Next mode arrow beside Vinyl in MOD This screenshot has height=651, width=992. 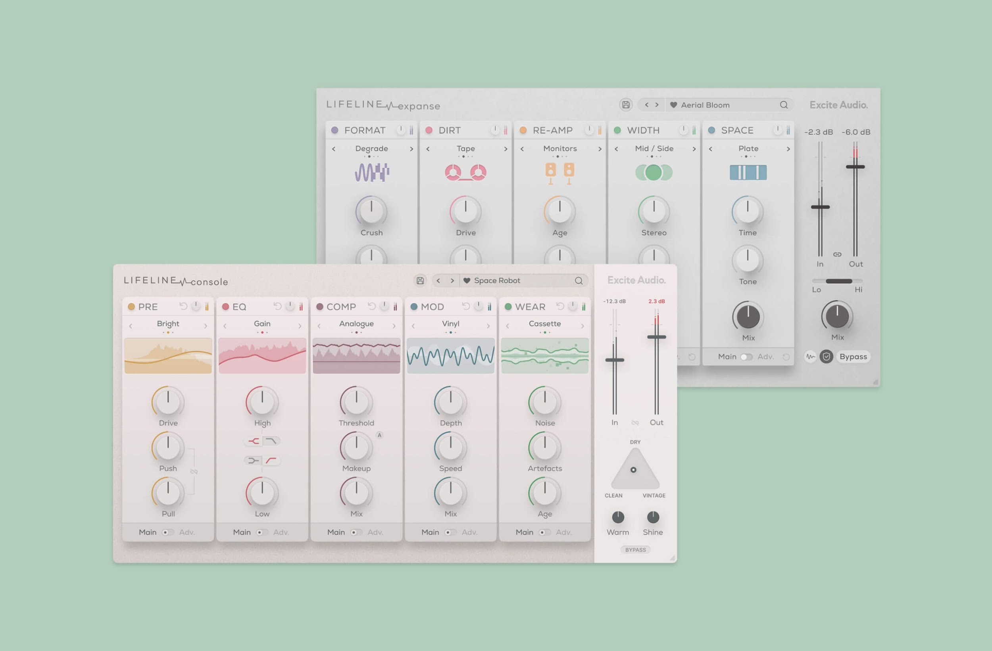[x=488, y=326]
